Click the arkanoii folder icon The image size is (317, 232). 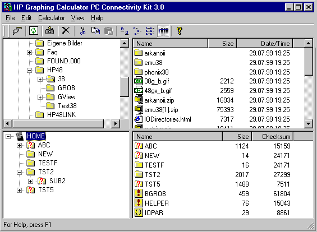[139, 53]
